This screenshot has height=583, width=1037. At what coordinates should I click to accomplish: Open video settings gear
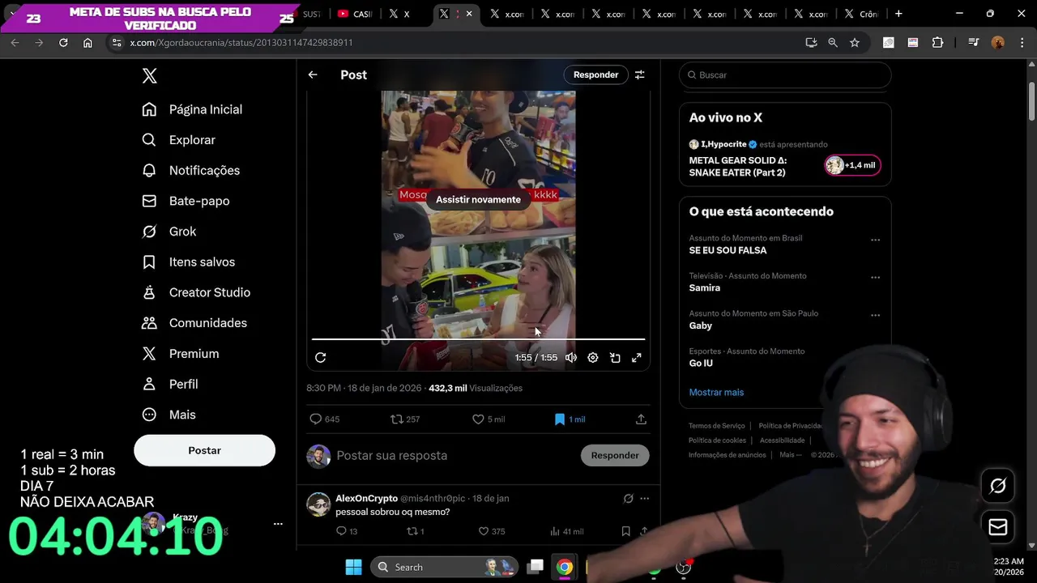[x=593, y=357]
